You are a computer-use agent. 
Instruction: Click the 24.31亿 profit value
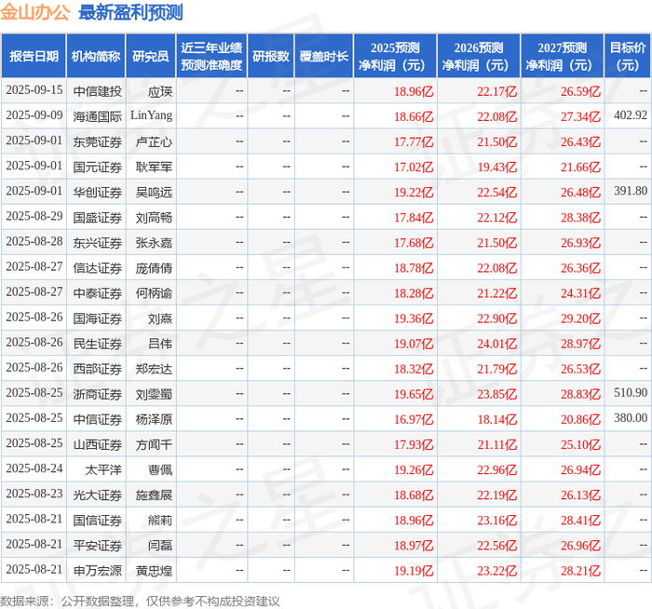point(580,293)
